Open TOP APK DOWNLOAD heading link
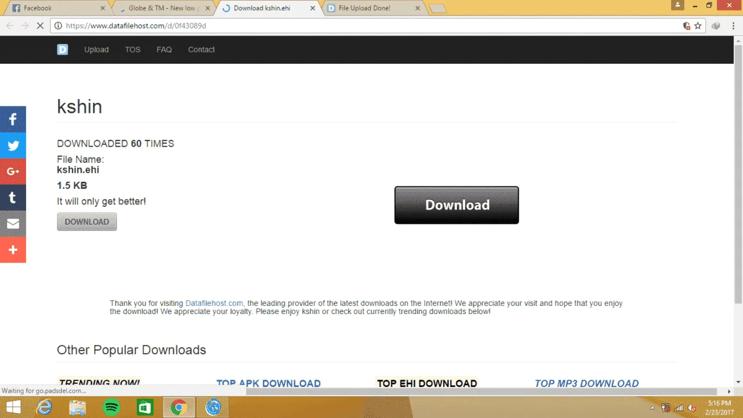 tap(268, 383)
